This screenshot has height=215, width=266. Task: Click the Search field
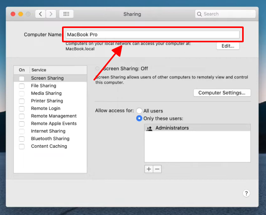225,14
